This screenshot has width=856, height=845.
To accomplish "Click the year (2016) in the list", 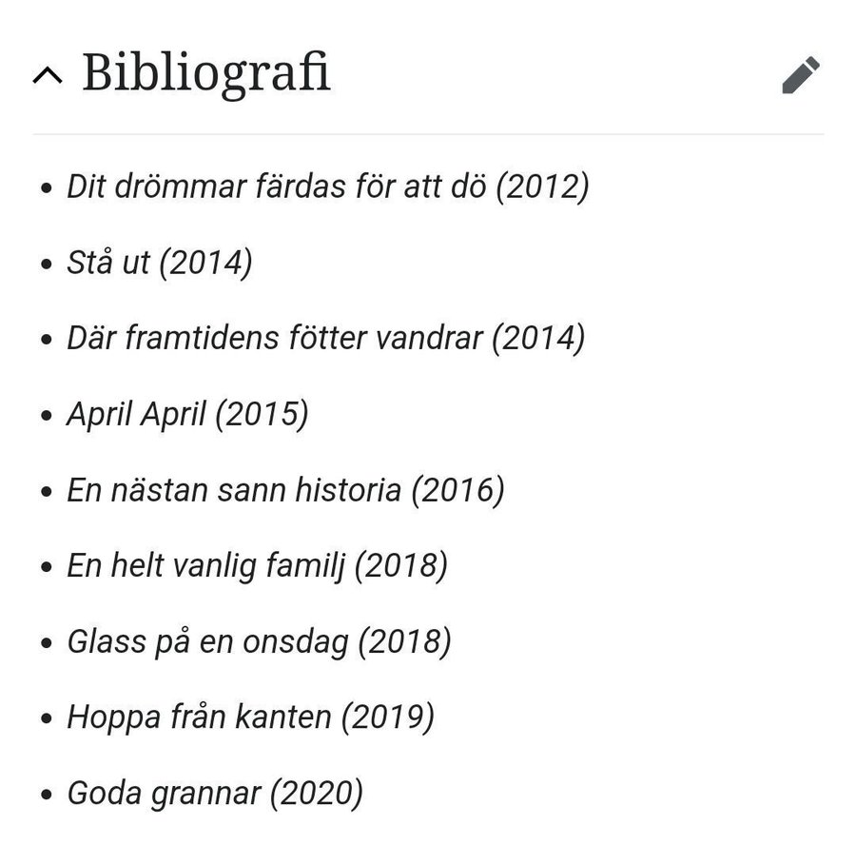I will pyautogui.click(x=457, y=491).
